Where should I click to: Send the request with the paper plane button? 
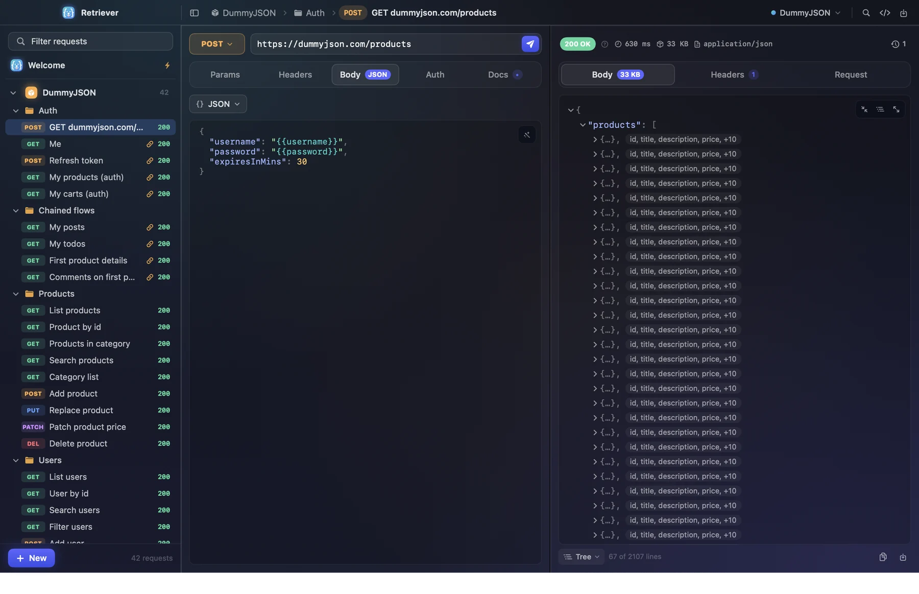pos(530,44)
